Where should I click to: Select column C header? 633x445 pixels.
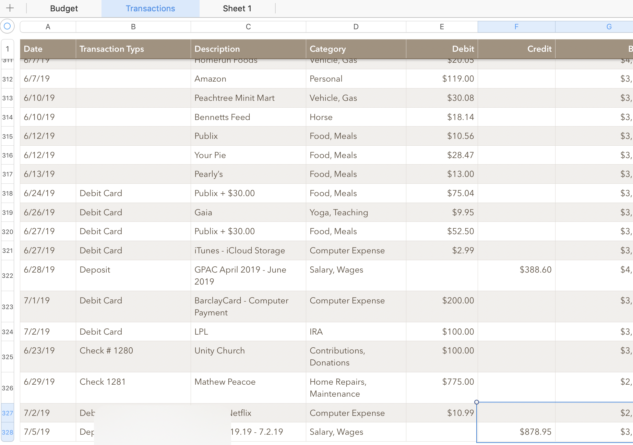pyautogui.click(x=248, y=27)
